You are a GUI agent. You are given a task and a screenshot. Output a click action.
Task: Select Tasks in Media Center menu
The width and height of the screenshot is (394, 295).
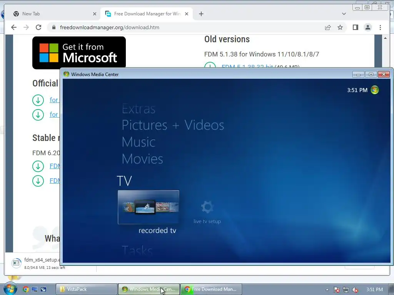pyautogui.click(x=137, y=250)
